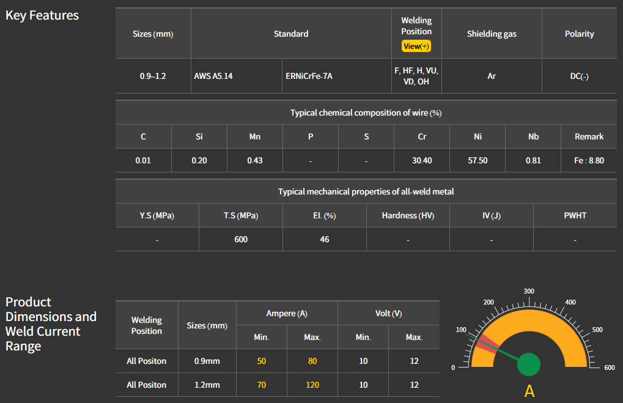Select the Ni value 57.50

tap(477, 160)
